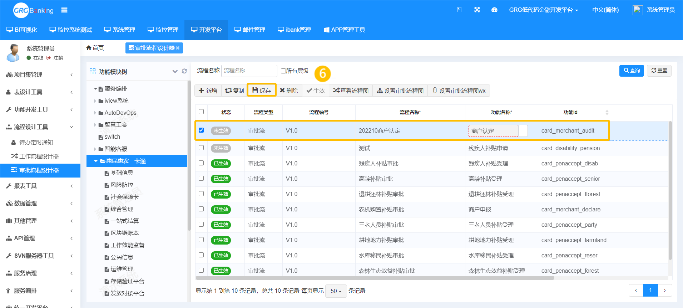Open the GRG低代码金融开发平台 dropdown

click(543, 10)
